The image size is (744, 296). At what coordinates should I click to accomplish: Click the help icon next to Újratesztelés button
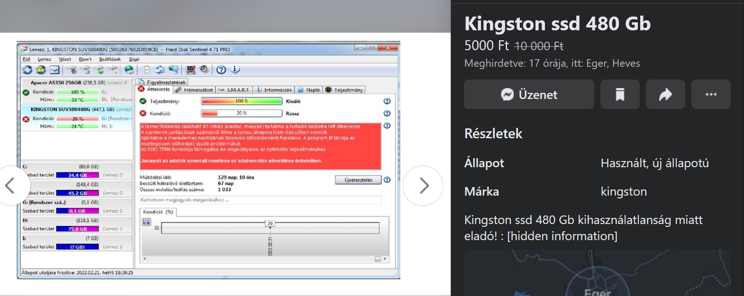click(x=387, y=180)
